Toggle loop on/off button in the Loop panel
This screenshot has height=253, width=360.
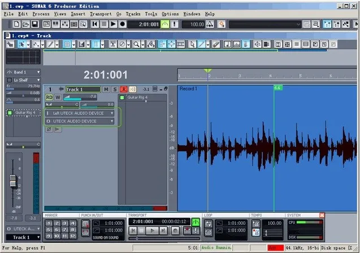click(x=208, y=224)
